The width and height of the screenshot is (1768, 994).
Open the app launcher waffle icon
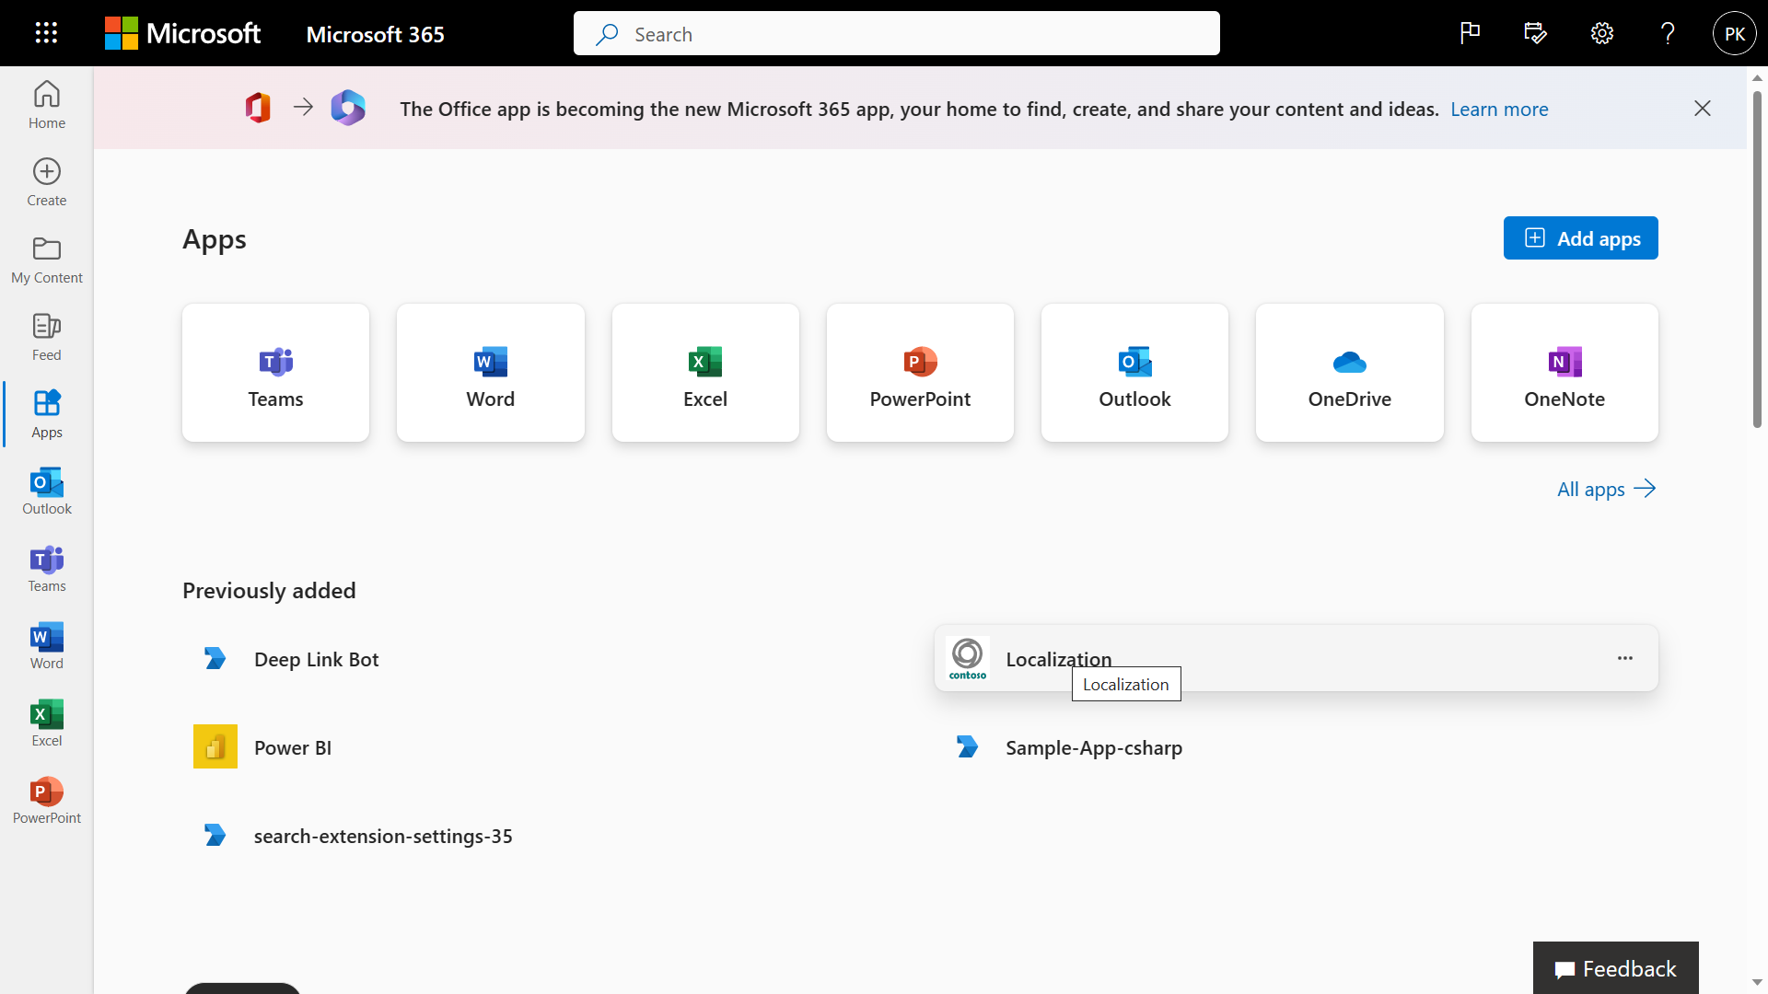pos(46,33)
